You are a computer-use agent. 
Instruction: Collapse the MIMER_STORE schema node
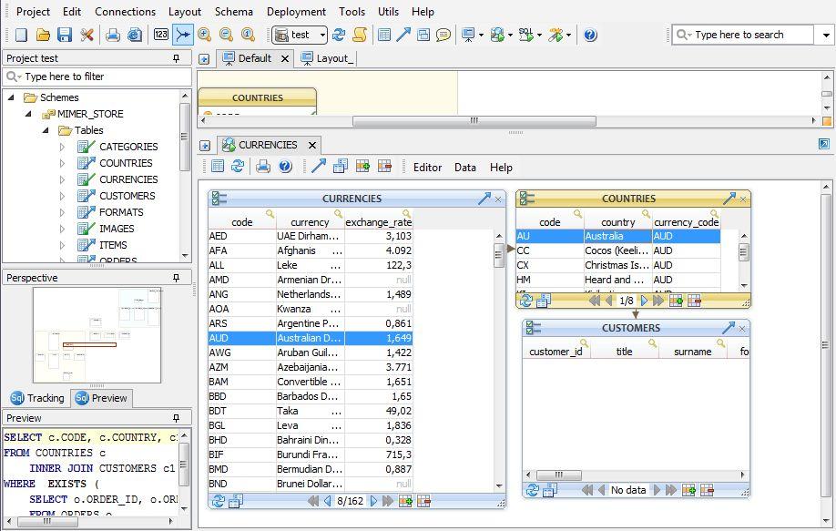point(28,114)
